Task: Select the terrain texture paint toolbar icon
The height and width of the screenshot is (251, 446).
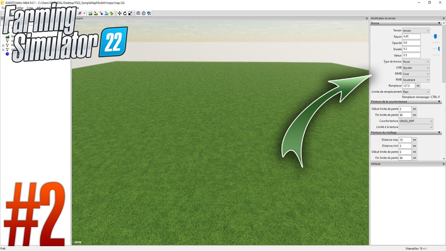Action: (x=96, y=13)
